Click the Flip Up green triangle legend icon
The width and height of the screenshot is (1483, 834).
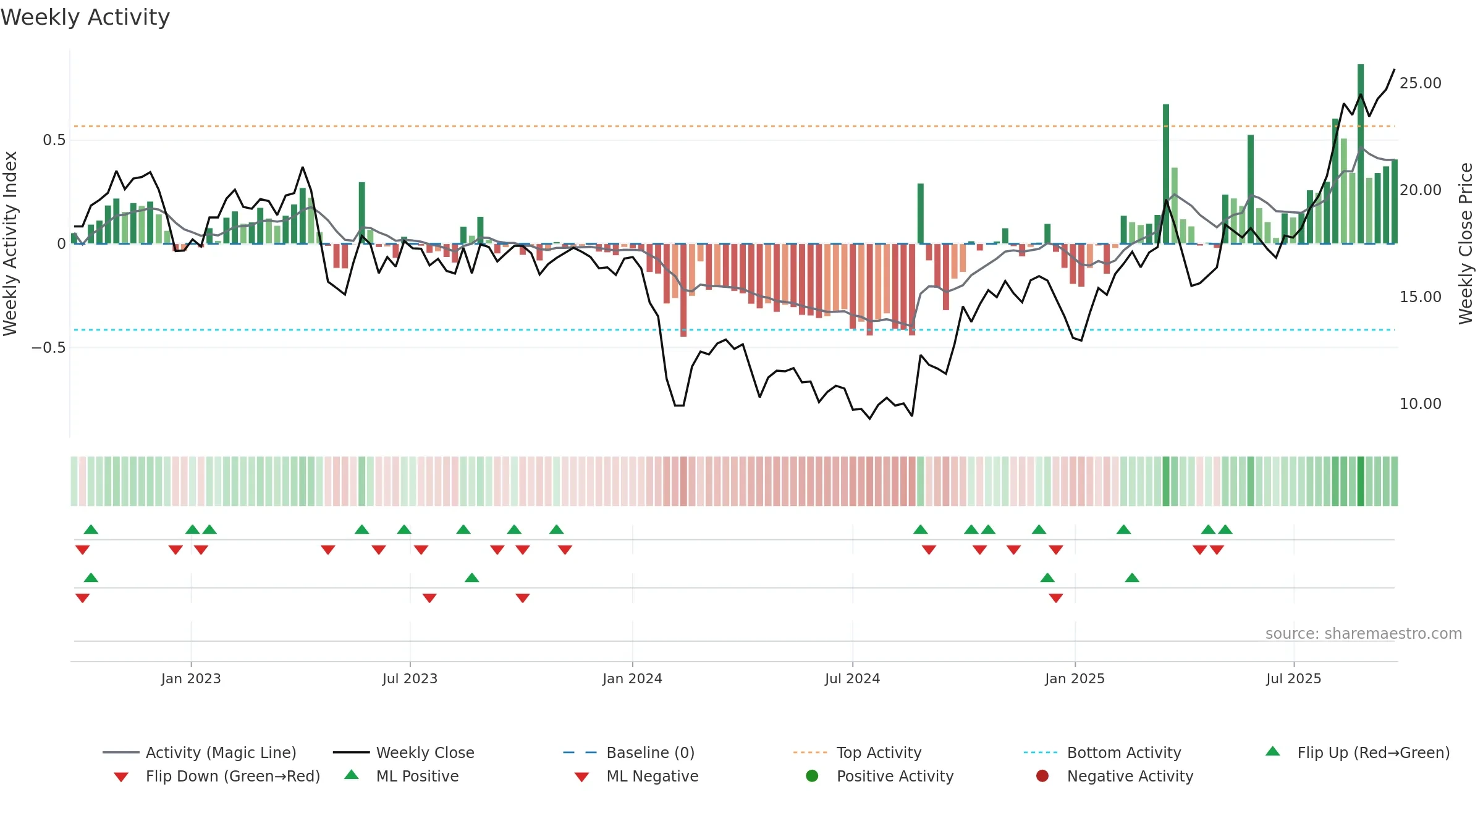tap(1273, 751)
